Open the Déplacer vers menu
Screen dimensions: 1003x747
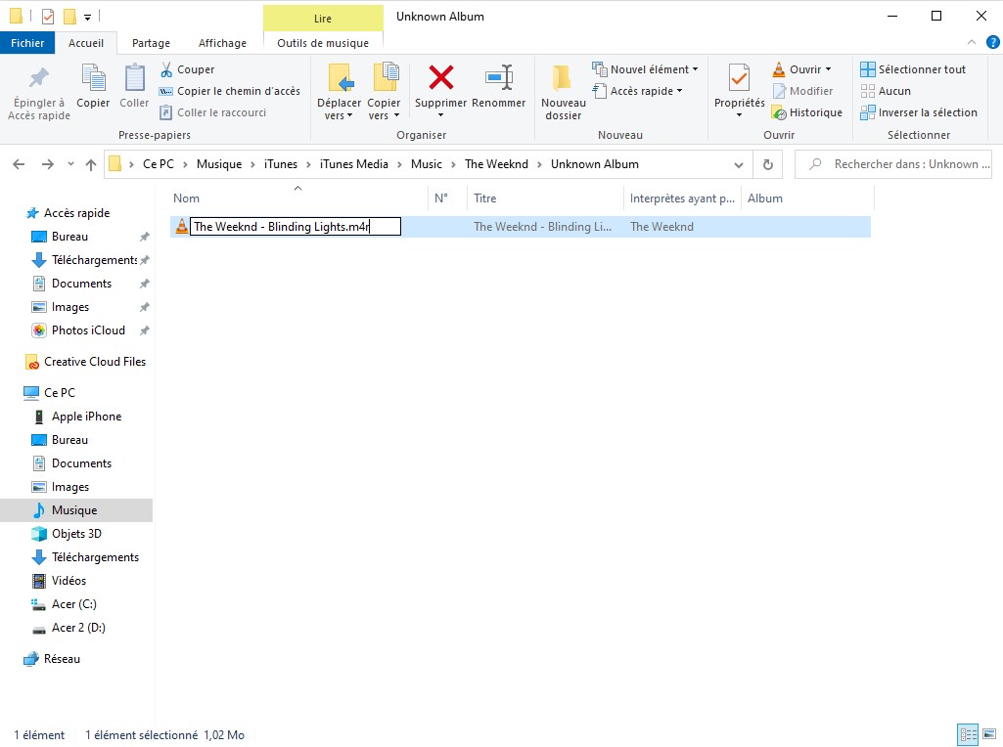point(339,93)
